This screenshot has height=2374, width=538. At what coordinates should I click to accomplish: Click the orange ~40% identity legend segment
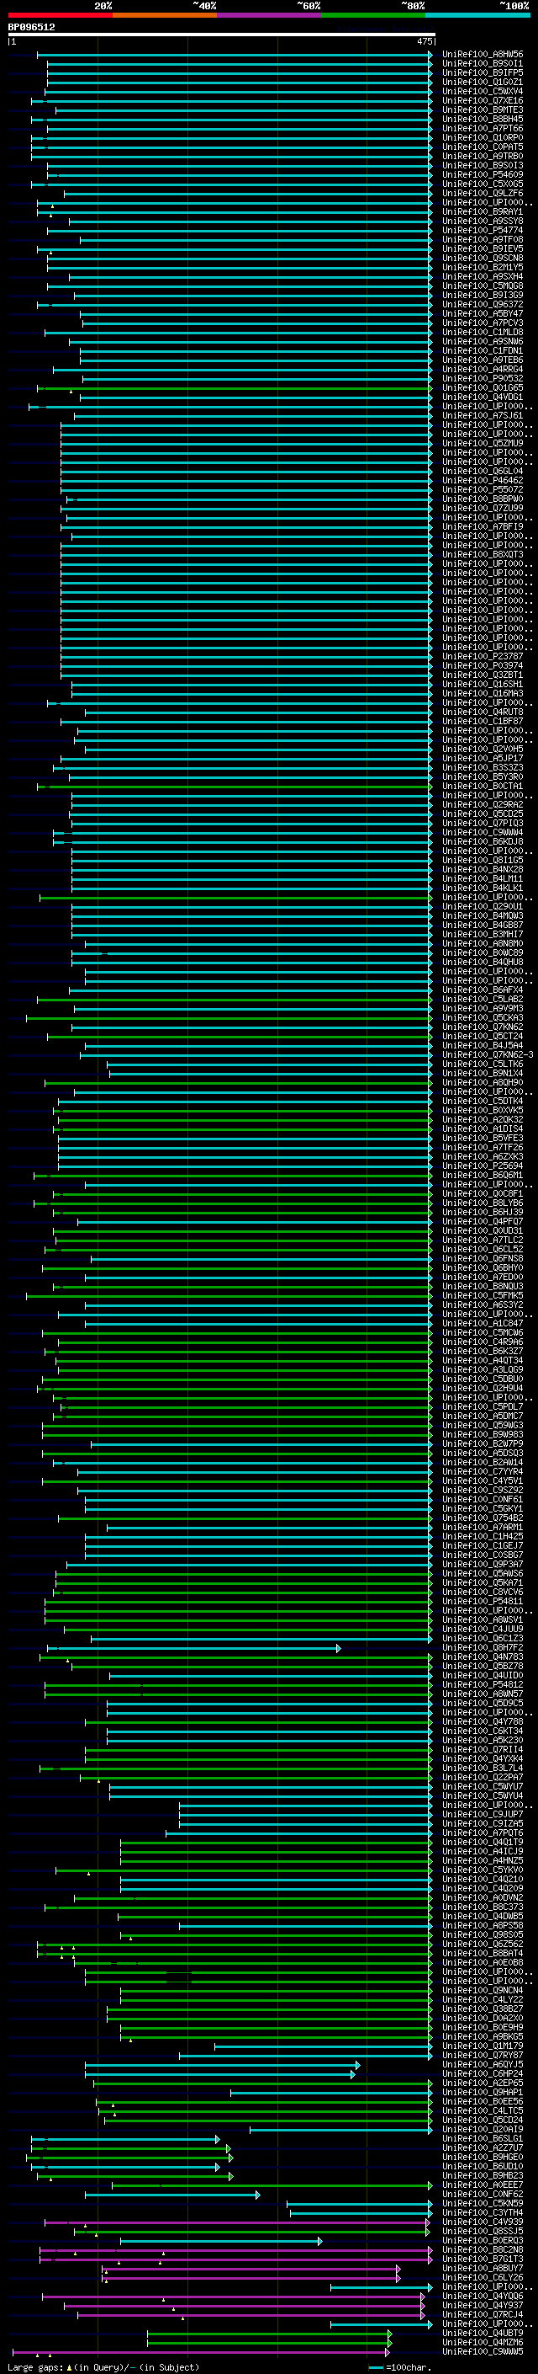pyautogui.click(x=165, y=15)
